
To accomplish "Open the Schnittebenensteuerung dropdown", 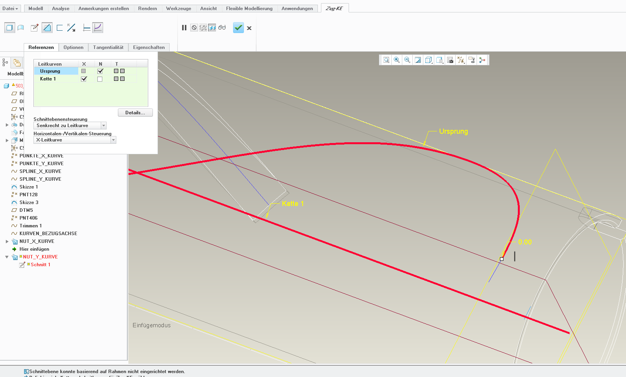I will [70, 126].
